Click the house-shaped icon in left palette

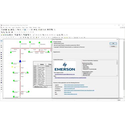coord(1,66)
